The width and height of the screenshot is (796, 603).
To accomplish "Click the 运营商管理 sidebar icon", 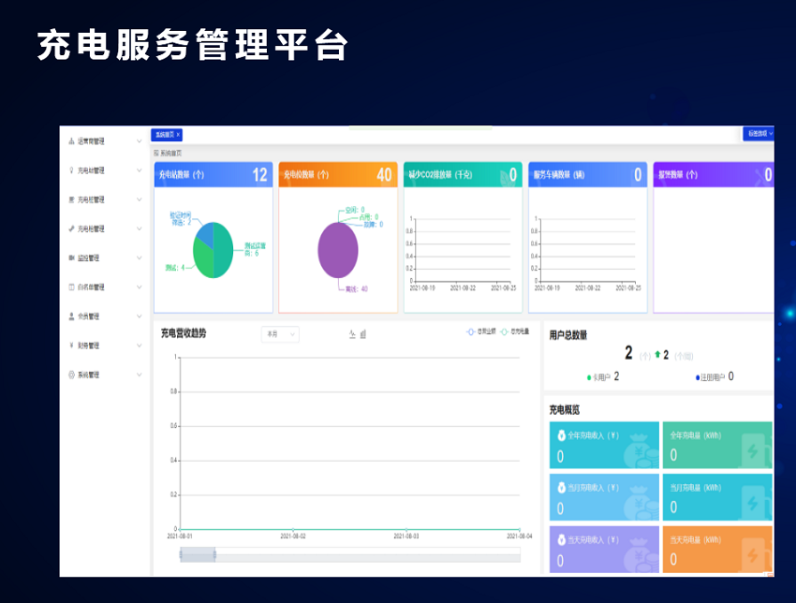I will (71, 141).
